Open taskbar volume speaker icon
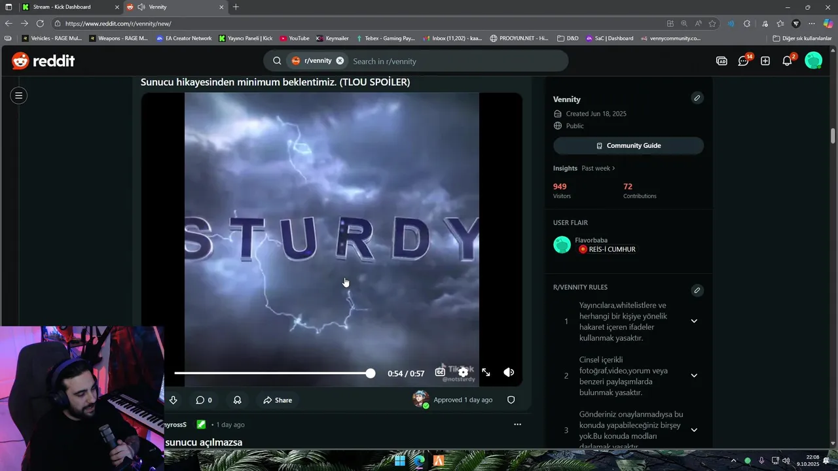This screenshot has height=471, width=838. (x=786, y=461)
